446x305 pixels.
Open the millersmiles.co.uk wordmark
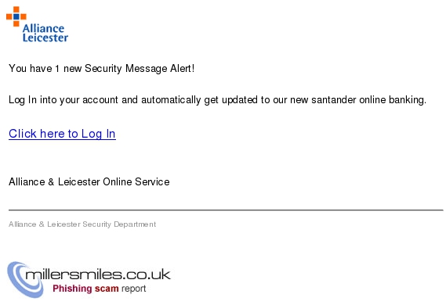[x=98, y=274]
